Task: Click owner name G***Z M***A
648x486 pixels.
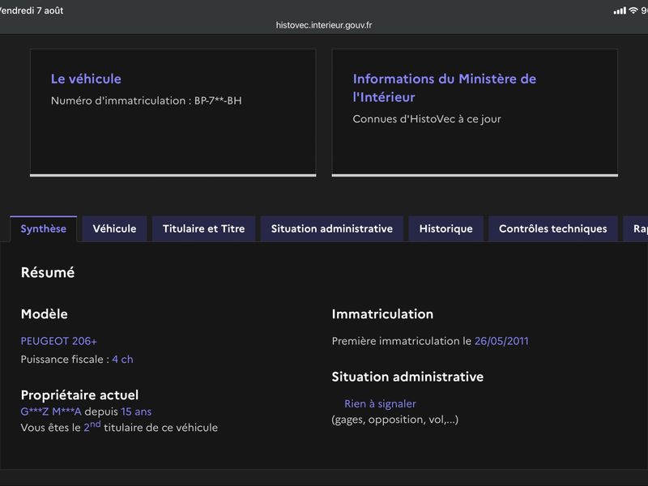Action: (x=51, y=411)
